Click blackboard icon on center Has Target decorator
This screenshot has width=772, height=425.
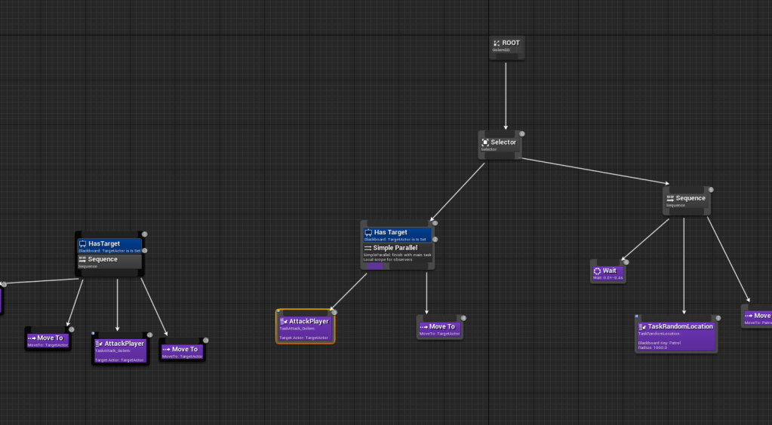368,233
